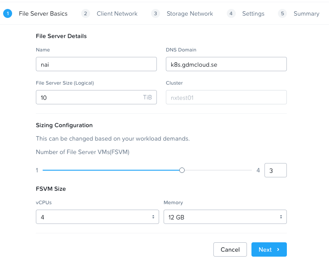
Task: Open the Memory dropdown
Action: [225, 217]
